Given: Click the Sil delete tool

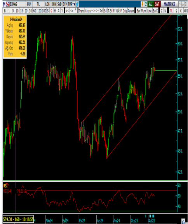Looking at the screenshot, I should (x=105, y=10).
